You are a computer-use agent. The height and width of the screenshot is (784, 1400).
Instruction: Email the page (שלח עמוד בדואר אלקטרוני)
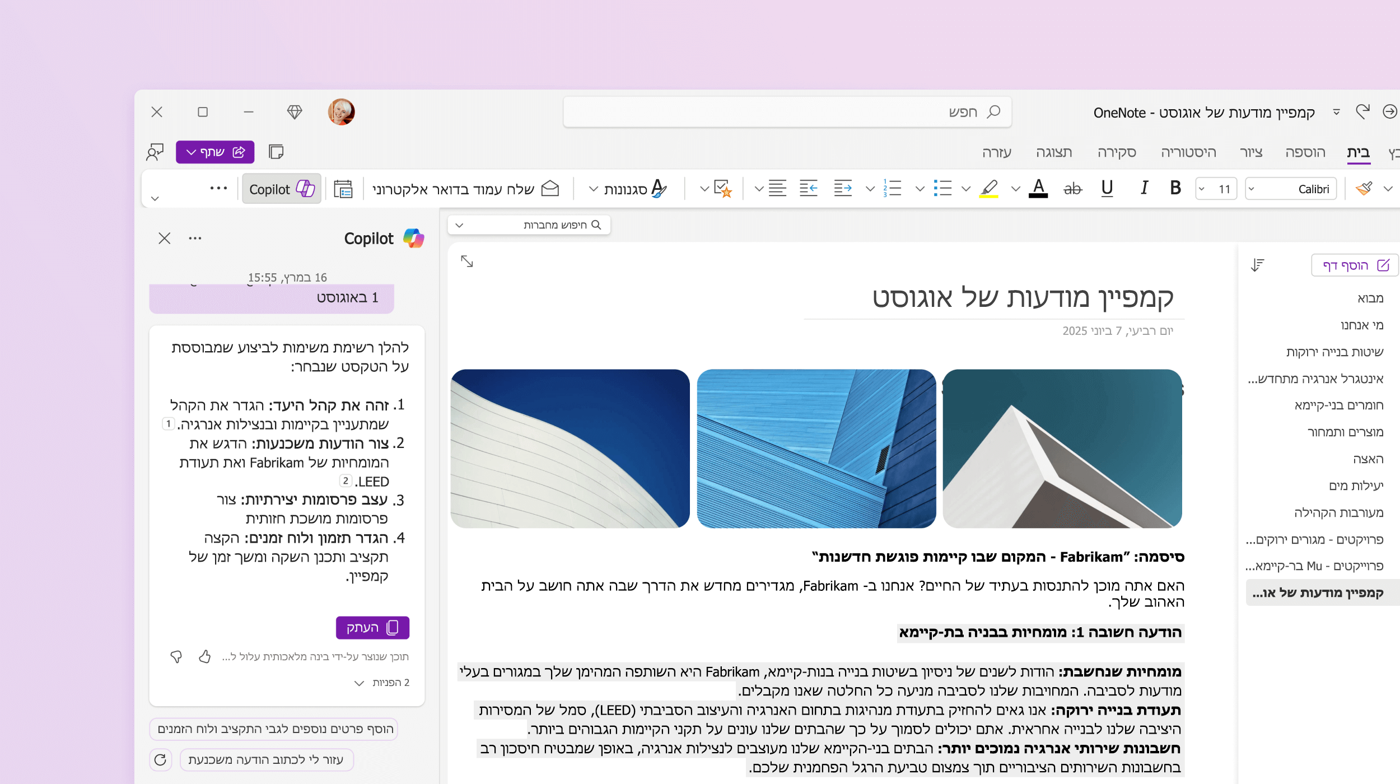[466, 189]
